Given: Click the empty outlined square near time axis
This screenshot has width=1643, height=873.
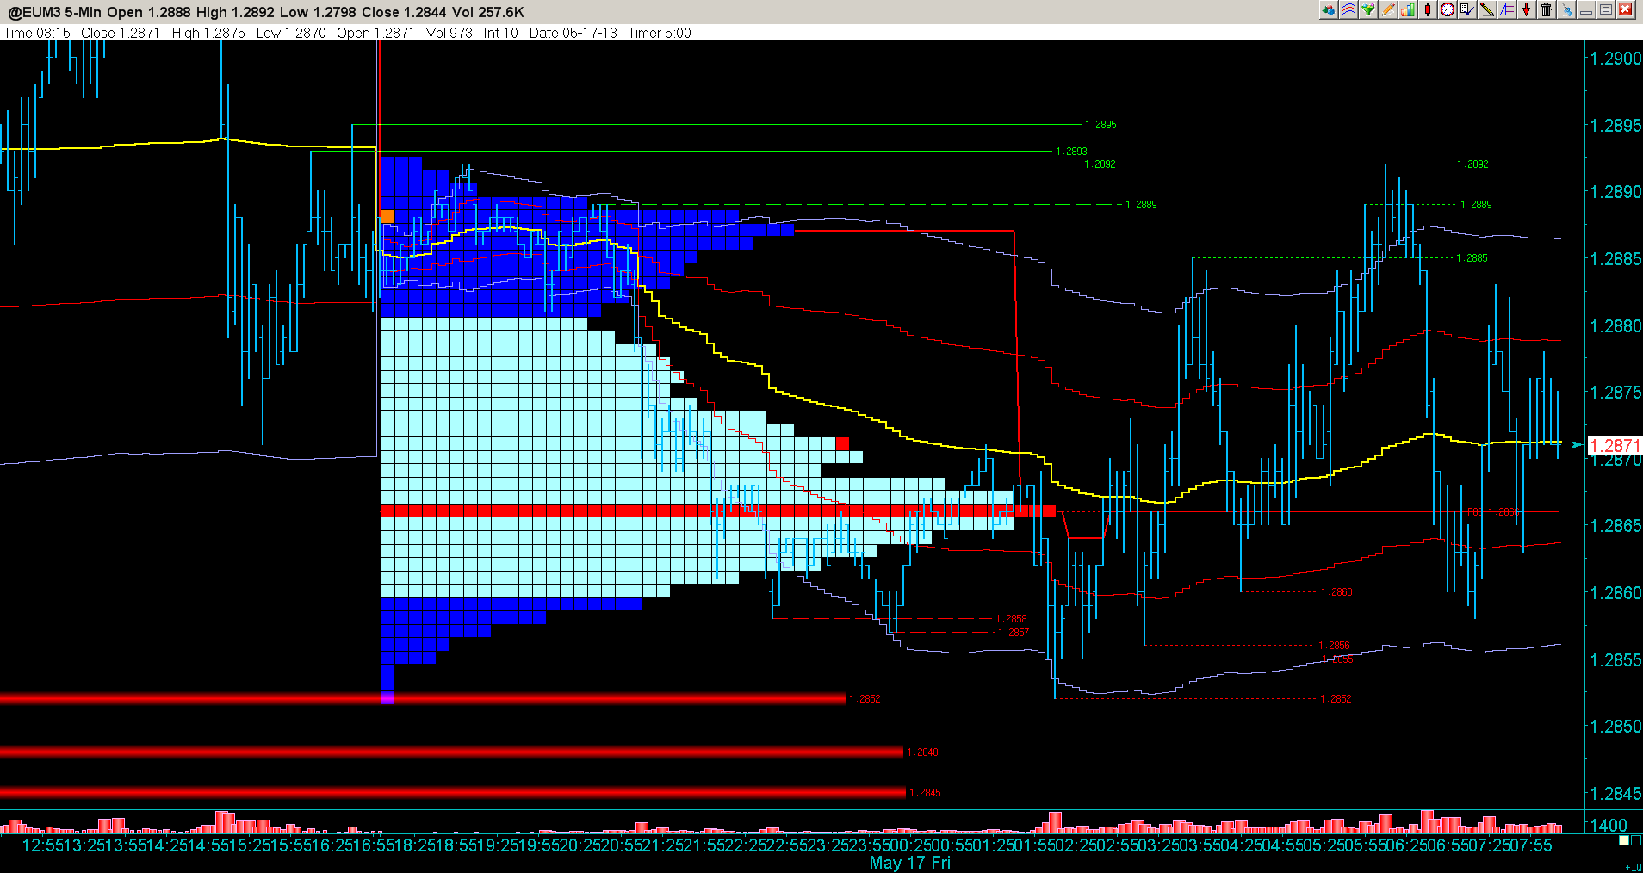Looking at the screenshot, I should [x=1636, y=840].
